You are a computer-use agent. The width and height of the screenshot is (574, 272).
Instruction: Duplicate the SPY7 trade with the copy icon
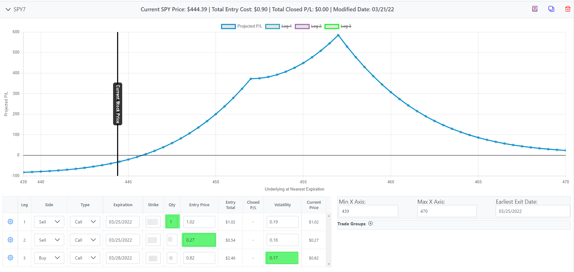[551, 9]
